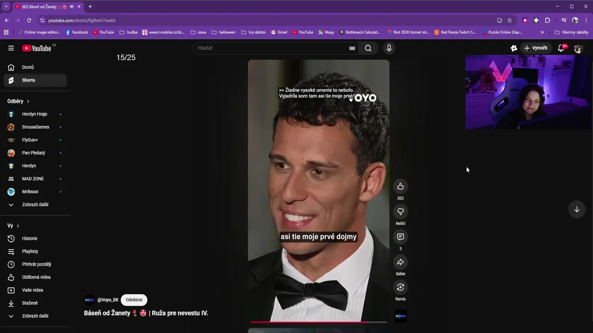Go to the next Short arrow
The height and width of the screenshot is (333, 593).
(577, 210)
